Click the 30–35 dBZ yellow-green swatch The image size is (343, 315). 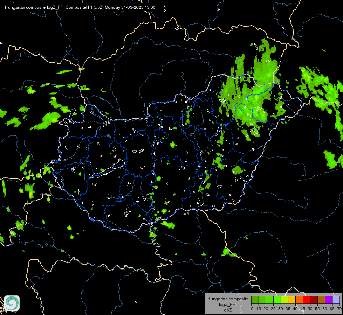284,300
